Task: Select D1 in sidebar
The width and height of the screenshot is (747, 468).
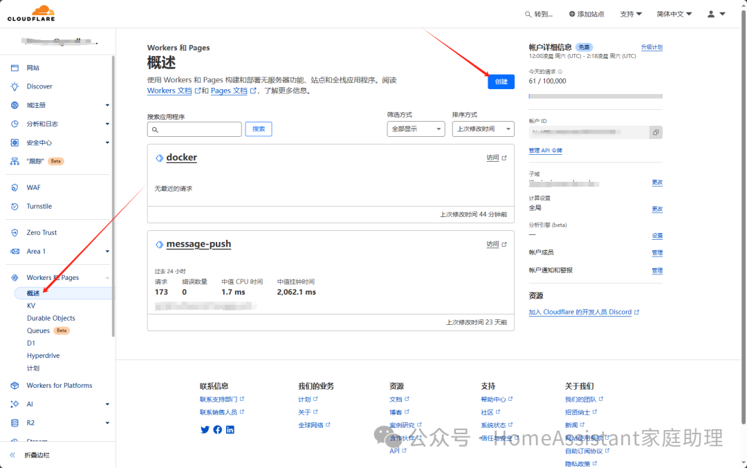Action: pyautogui.click(x=31, y=344)
